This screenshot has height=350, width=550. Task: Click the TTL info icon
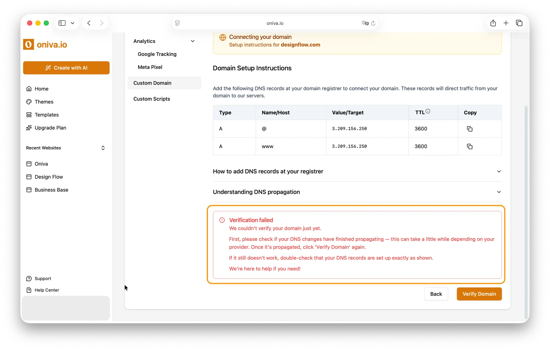coord(428,111)
